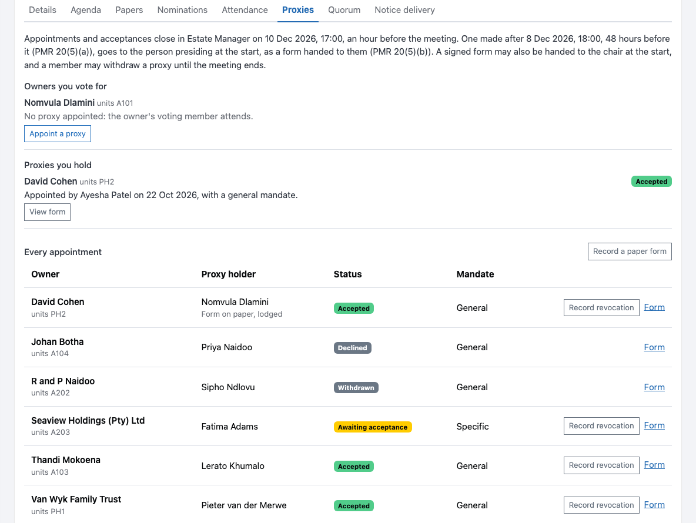Open the Notice delivery tab
This screenshot has height=523, width=696.
[405, 10]
